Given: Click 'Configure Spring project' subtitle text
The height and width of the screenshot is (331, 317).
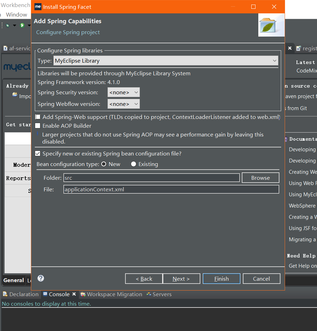Looking at the screenshot, I should click(x=68, y=32).
